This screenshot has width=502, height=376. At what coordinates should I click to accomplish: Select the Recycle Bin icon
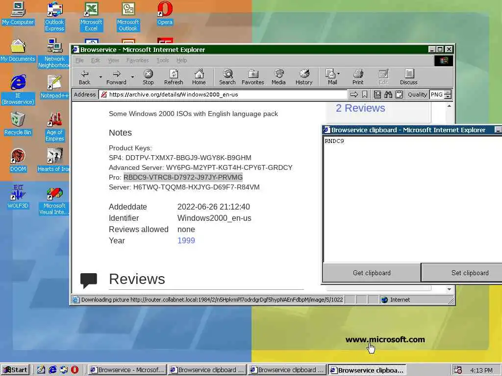click(x=18, y=124)
